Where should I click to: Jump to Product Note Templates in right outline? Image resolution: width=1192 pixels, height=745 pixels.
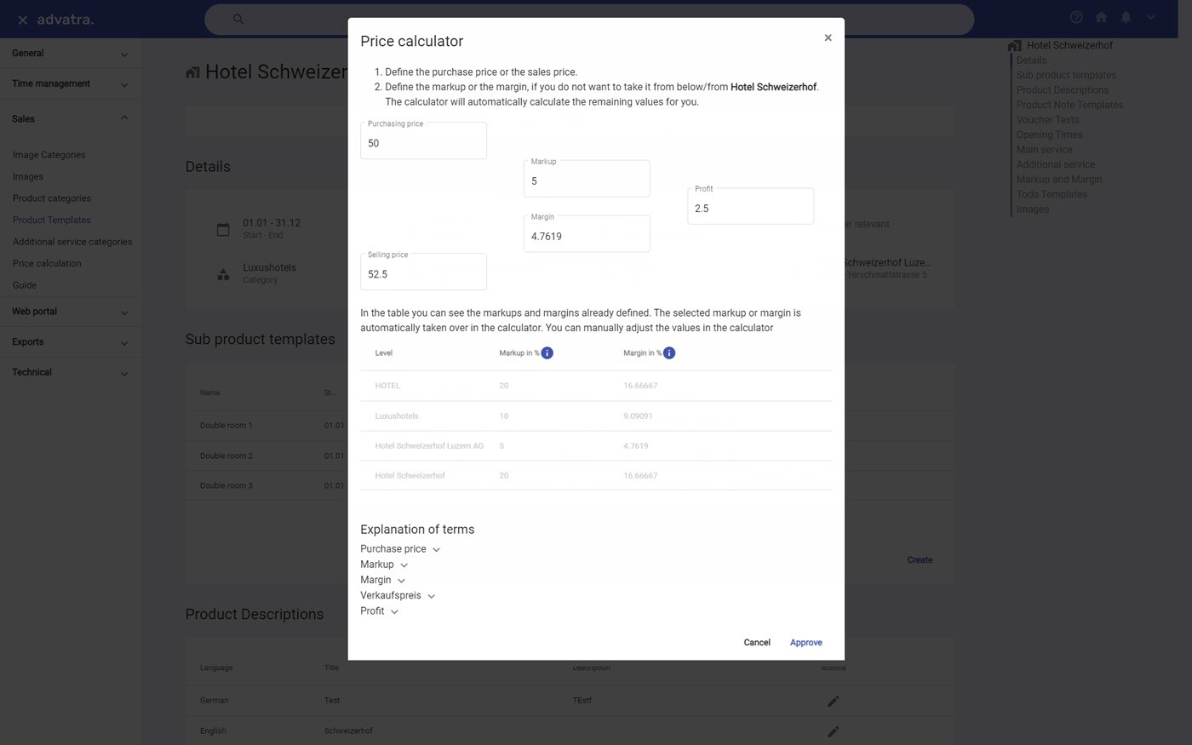pyautogui.click(x=1069, y=105)
